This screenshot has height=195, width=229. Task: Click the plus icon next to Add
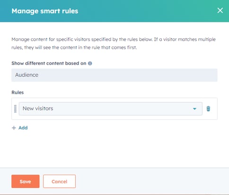[14, 128]
